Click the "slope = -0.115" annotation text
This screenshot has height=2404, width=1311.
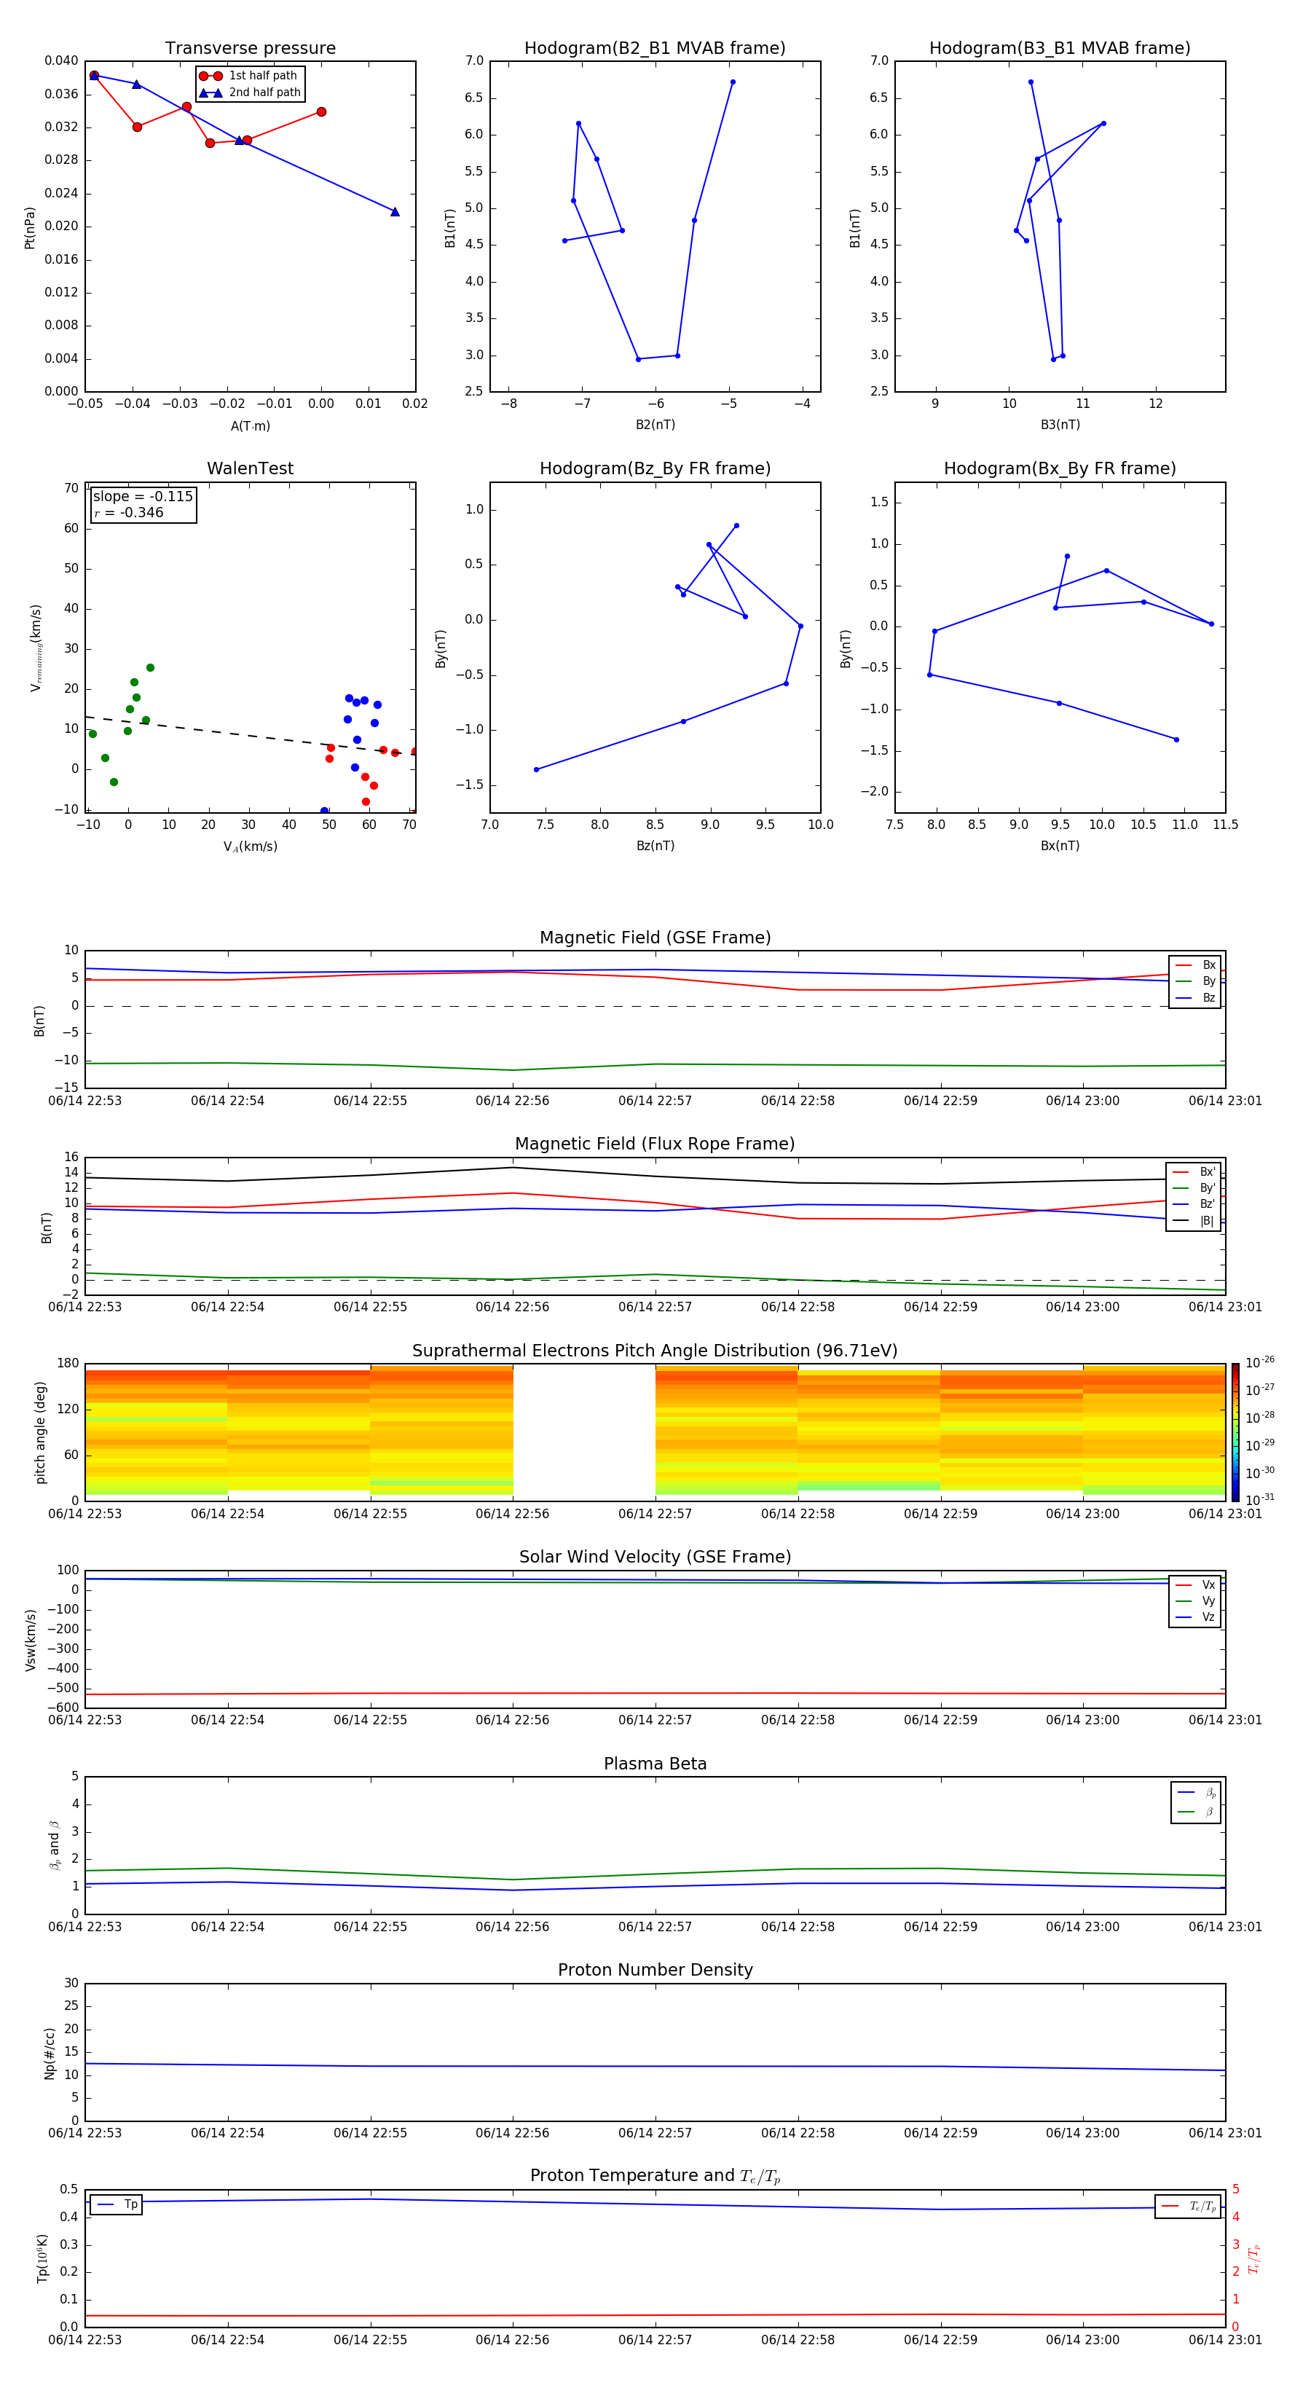143,497
